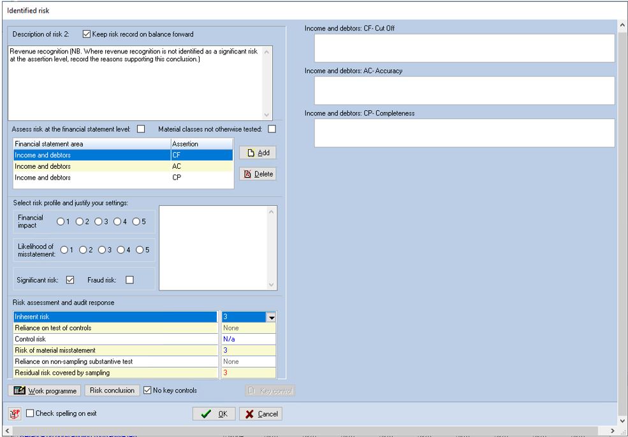Click horizontal scrollbar right arrow
628x437 pixels.
(613, 431)
